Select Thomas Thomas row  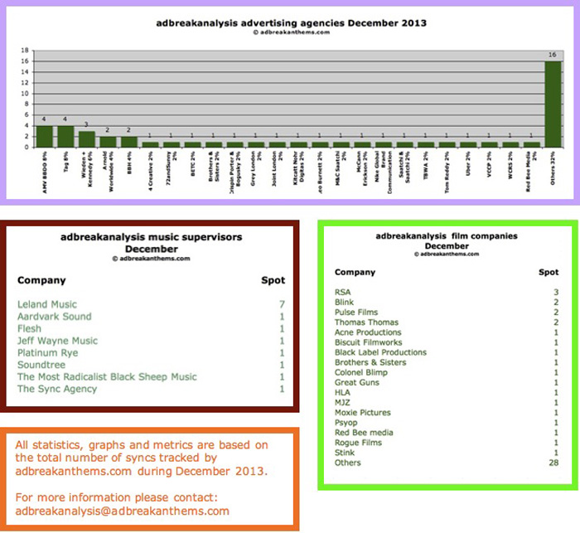tap(447, 322)
